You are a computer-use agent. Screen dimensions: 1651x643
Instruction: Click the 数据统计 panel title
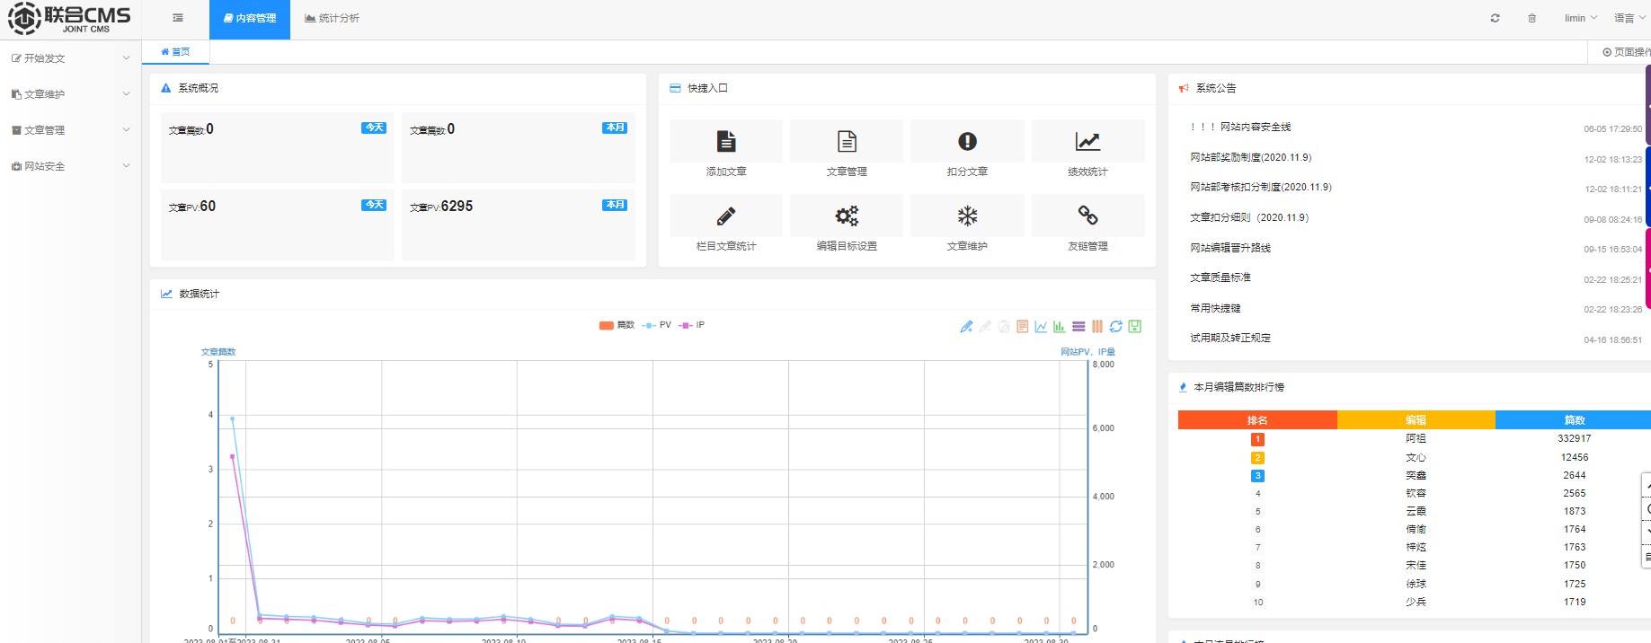coord(200,294)
